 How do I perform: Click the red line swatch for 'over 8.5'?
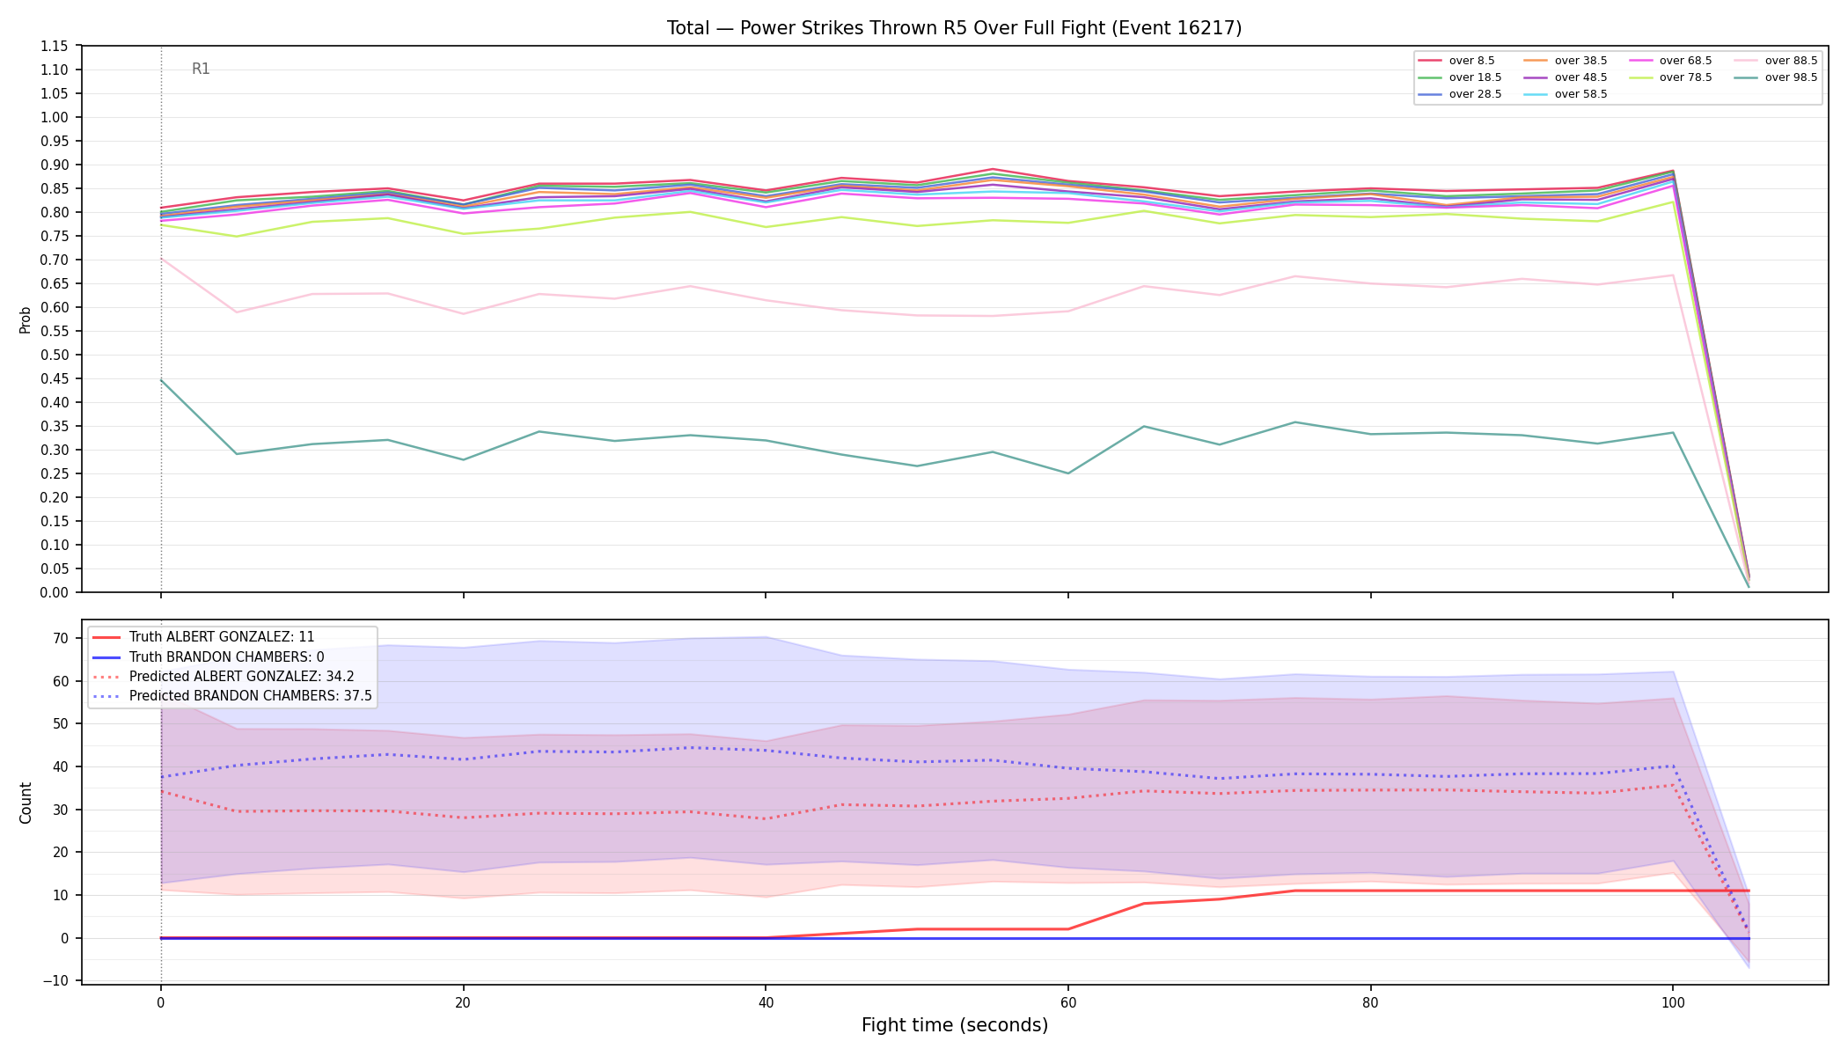tap(1430, 61)
